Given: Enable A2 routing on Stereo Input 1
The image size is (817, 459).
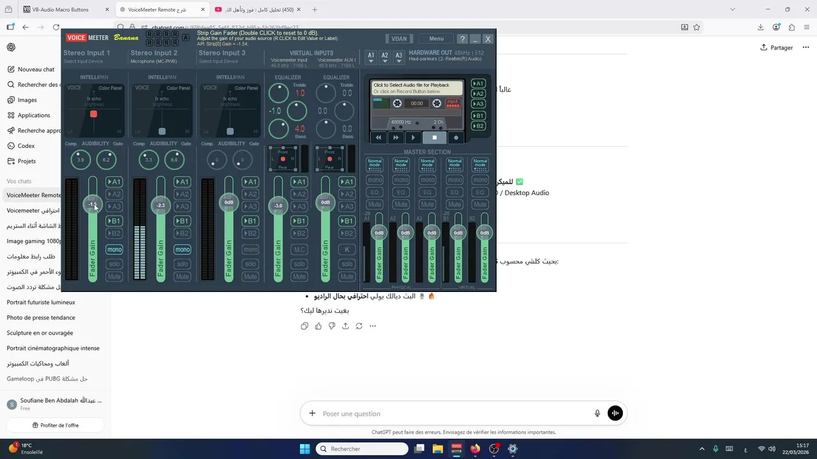Looking at the screenshot, I should pos(114,194).
